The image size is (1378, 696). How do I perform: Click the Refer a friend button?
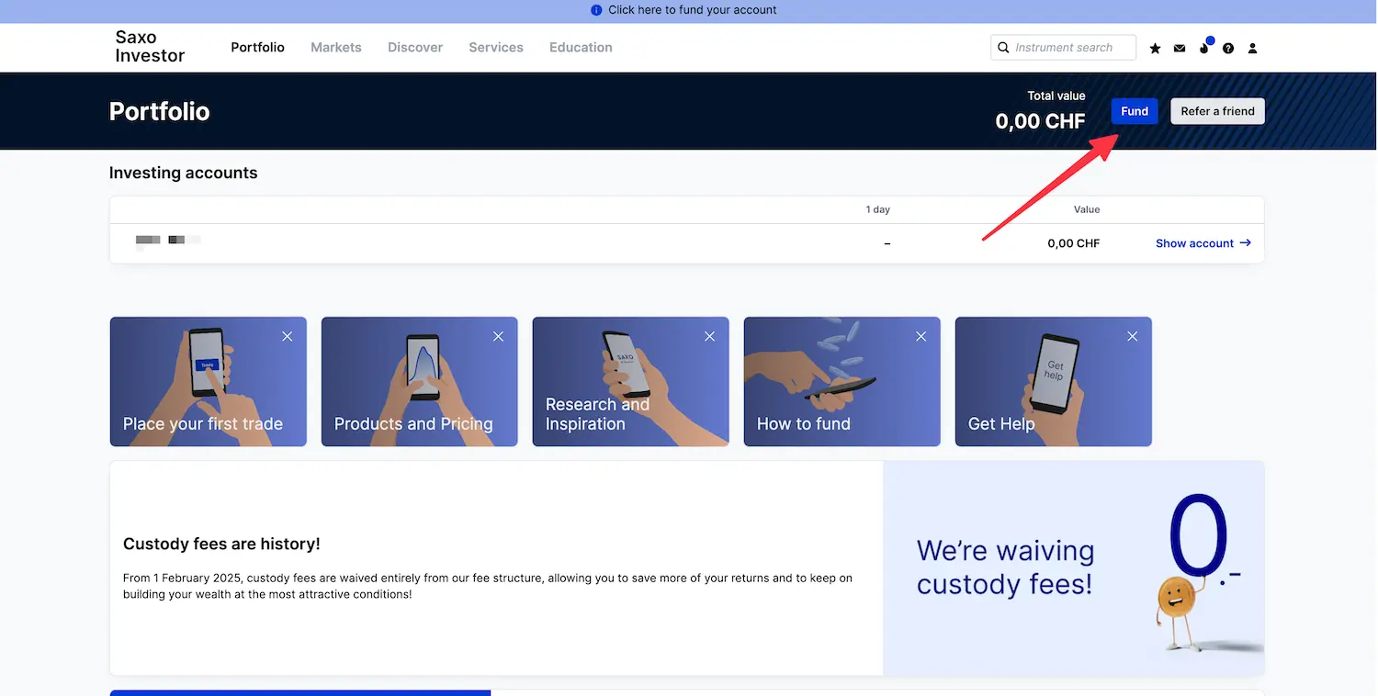(x=1217, y=111)
